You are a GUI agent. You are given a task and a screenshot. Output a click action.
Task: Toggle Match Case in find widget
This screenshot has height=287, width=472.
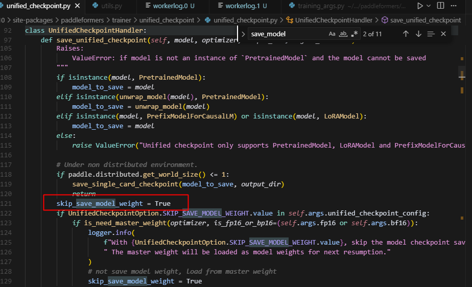point(332,34)
